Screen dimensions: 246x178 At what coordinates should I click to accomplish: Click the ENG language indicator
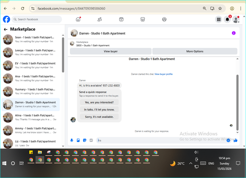(x=211, y=163)
